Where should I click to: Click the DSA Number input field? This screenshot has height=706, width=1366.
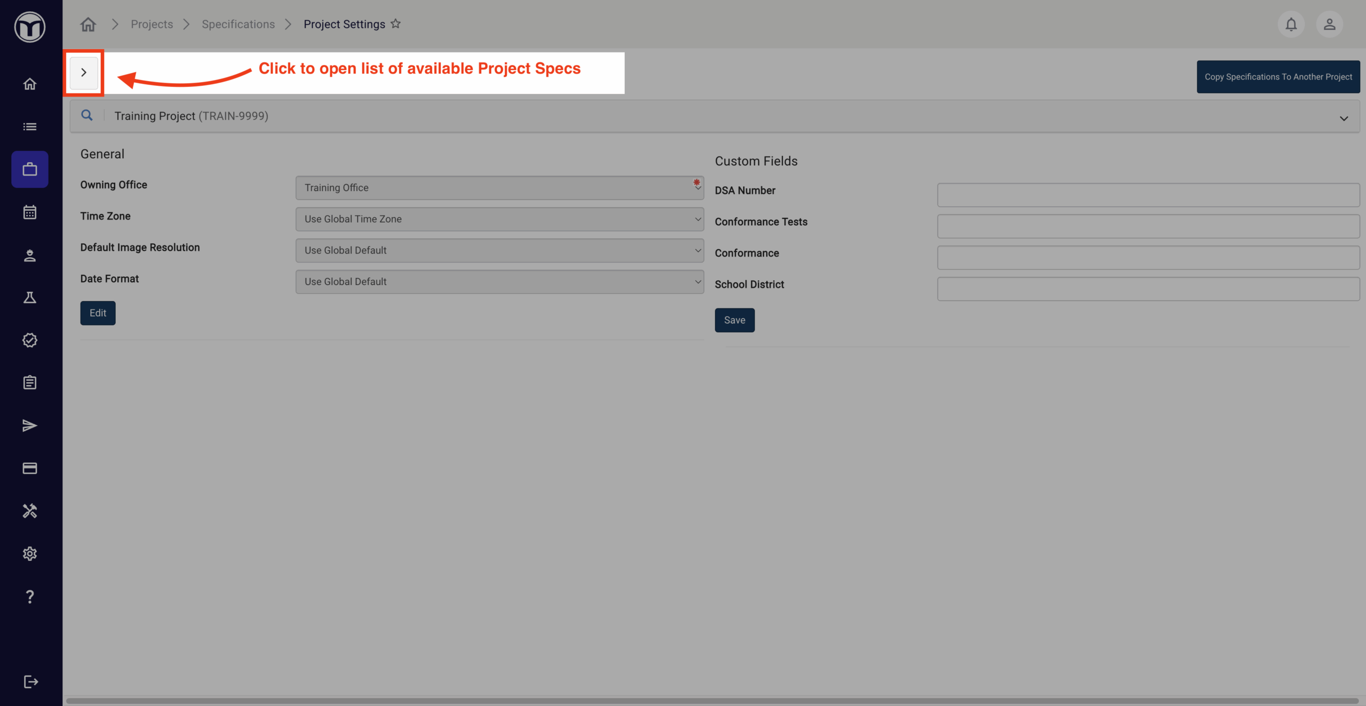click(1148, 195)
